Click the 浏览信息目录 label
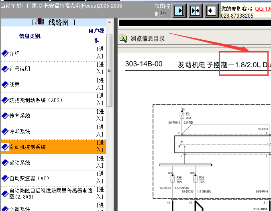Image resolution: width=271 pixels, height=211 pixels. [x=147, y=38]
